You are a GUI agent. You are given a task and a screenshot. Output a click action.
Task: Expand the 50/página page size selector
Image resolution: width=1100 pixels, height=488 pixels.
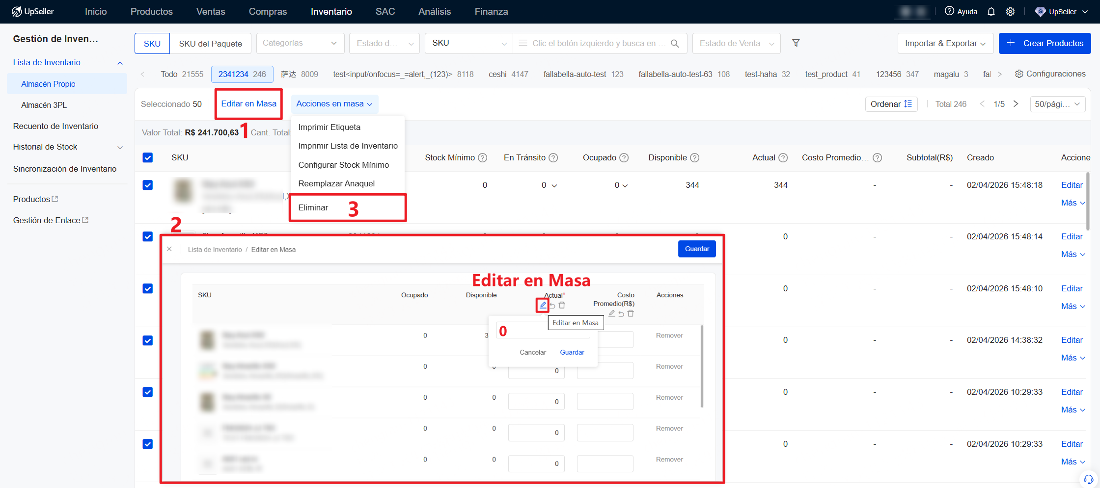(1058, 103)
